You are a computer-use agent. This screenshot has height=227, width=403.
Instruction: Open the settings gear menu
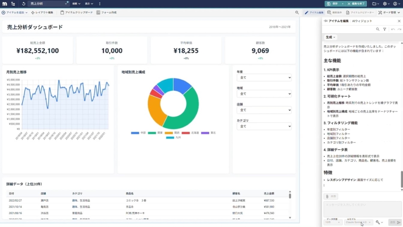pos(386,4)
